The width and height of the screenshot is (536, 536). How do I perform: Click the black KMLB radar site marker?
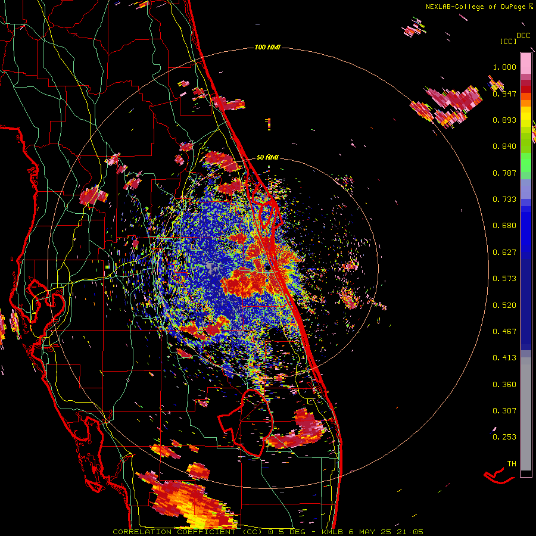(x=269, y=269)
